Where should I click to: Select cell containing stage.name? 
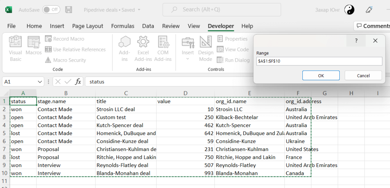tap(66, 101)
